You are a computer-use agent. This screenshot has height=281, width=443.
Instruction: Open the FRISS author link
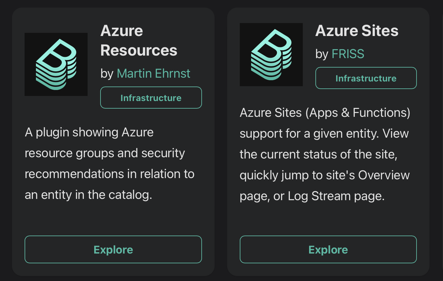pyautogui.click(x=348, y=54)
